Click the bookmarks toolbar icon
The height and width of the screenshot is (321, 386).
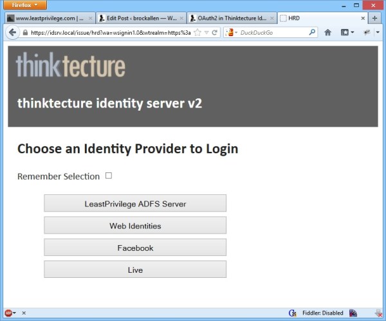pos(345,32)
